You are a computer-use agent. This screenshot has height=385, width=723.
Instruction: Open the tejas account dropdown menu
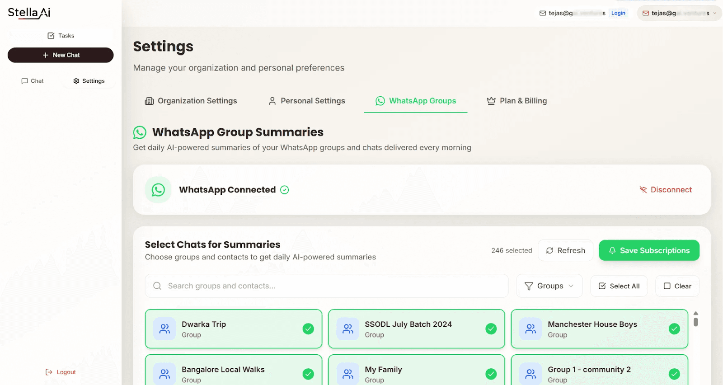click(x=679, y=13)
